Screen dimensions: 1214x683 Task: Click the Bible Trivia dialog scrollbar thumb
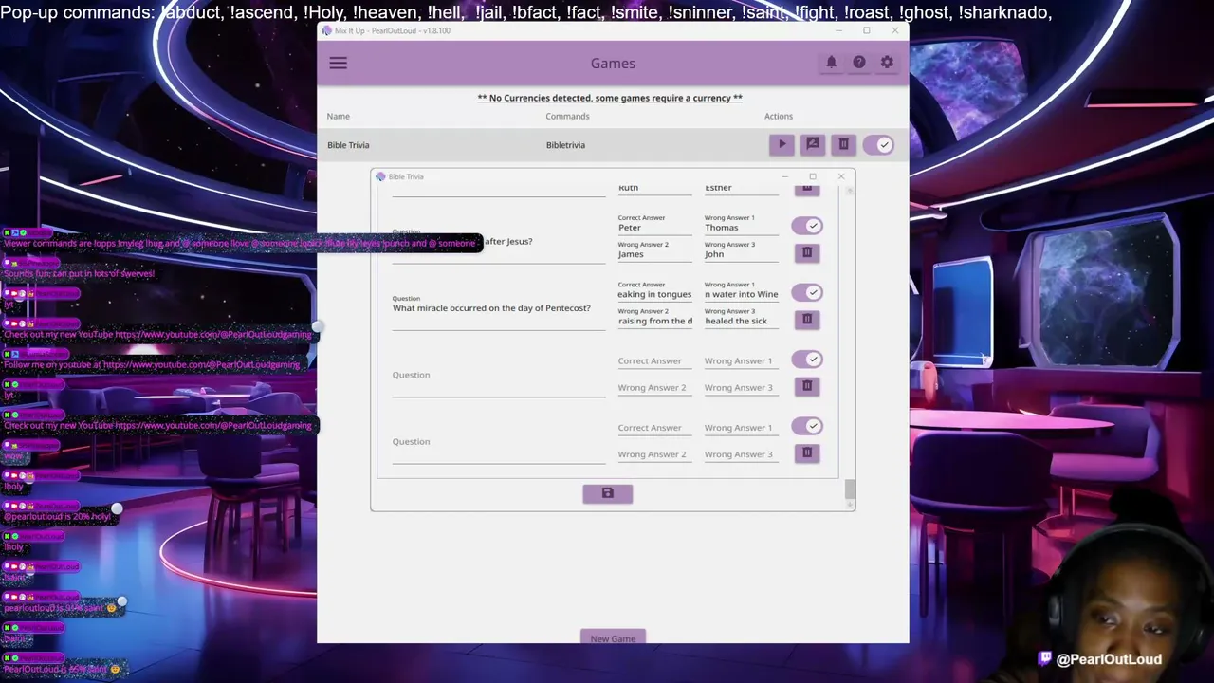coord(849,489)
